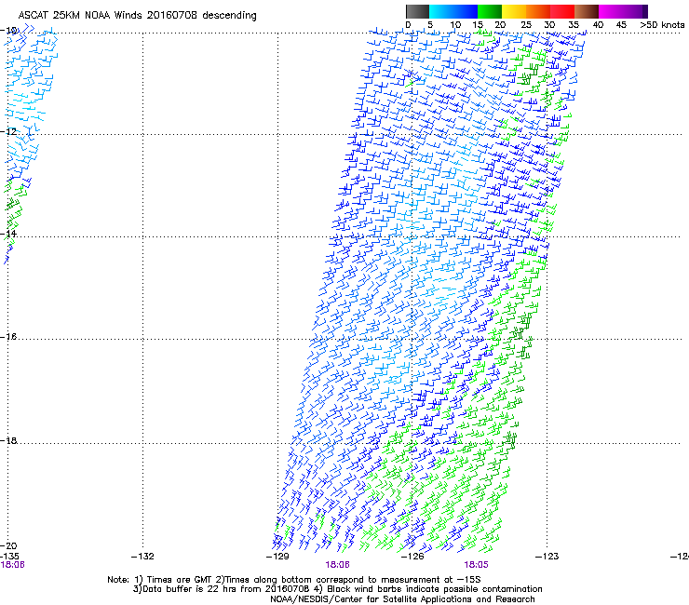Pick the yellow 20-25 knots color segment
Viewport: 689px width, 605px height.
click(514, 11)
